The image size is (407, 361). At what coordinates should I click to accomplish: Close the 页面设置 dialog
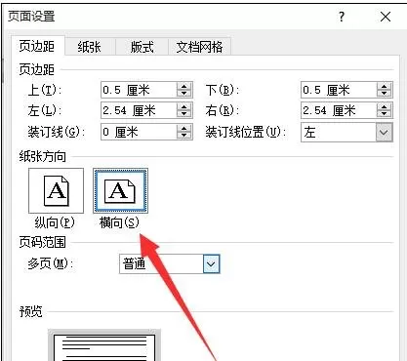(x=386, y=17)
